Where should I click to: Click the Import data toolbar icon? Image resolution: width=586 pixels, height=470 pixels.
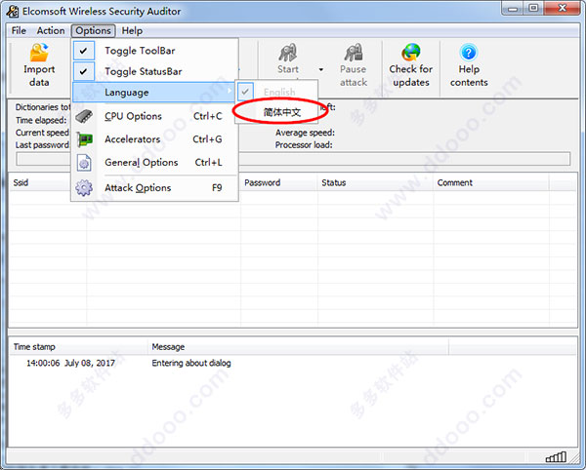[x=39, y=53]
